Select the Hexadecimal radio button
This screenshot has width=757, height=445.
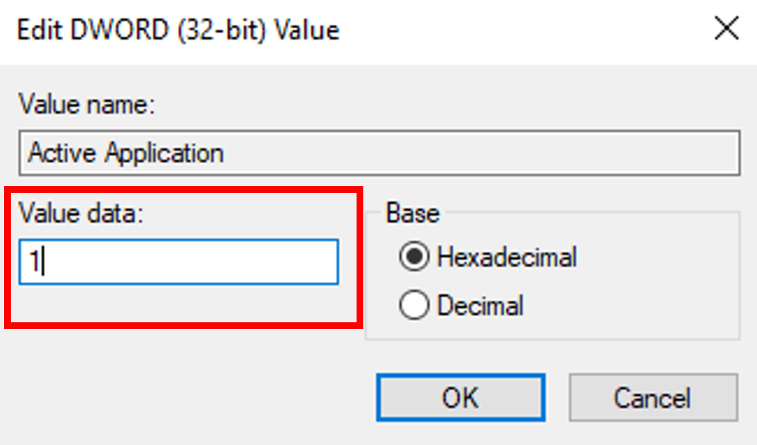click(x=414, y=257)
